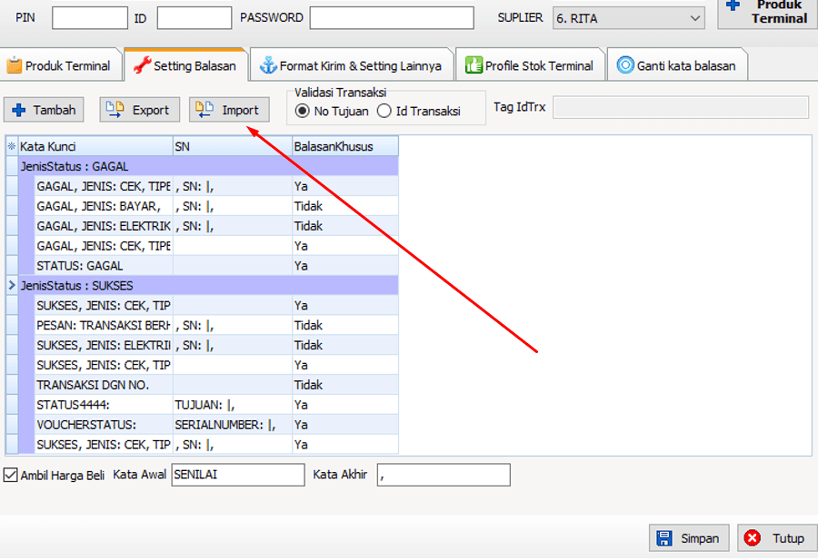Click the Produk Terminal tab box icon
Image resolution: width=818 pixels, height=560 pixels.
(15, 65)
